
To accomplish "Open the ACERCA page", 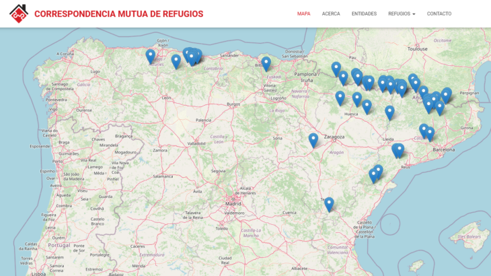I will 331,13.
